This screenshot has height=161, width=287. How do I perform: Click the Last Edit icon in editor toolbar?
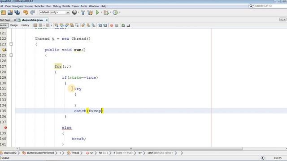pos(35,25)
